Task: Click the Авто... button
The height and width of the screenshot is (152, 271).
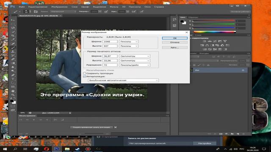Action: tap(175, 48)
